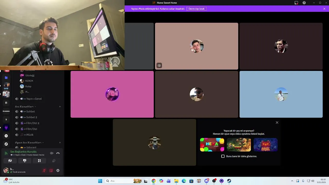
Task: Open File Explorer from the taskbar
Action: (x=176, y=181)
